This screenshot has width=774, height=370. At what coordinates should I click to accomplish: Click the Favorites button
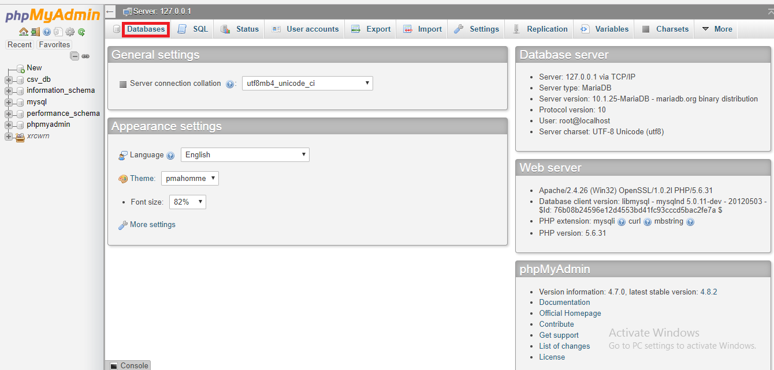[54, 44]
